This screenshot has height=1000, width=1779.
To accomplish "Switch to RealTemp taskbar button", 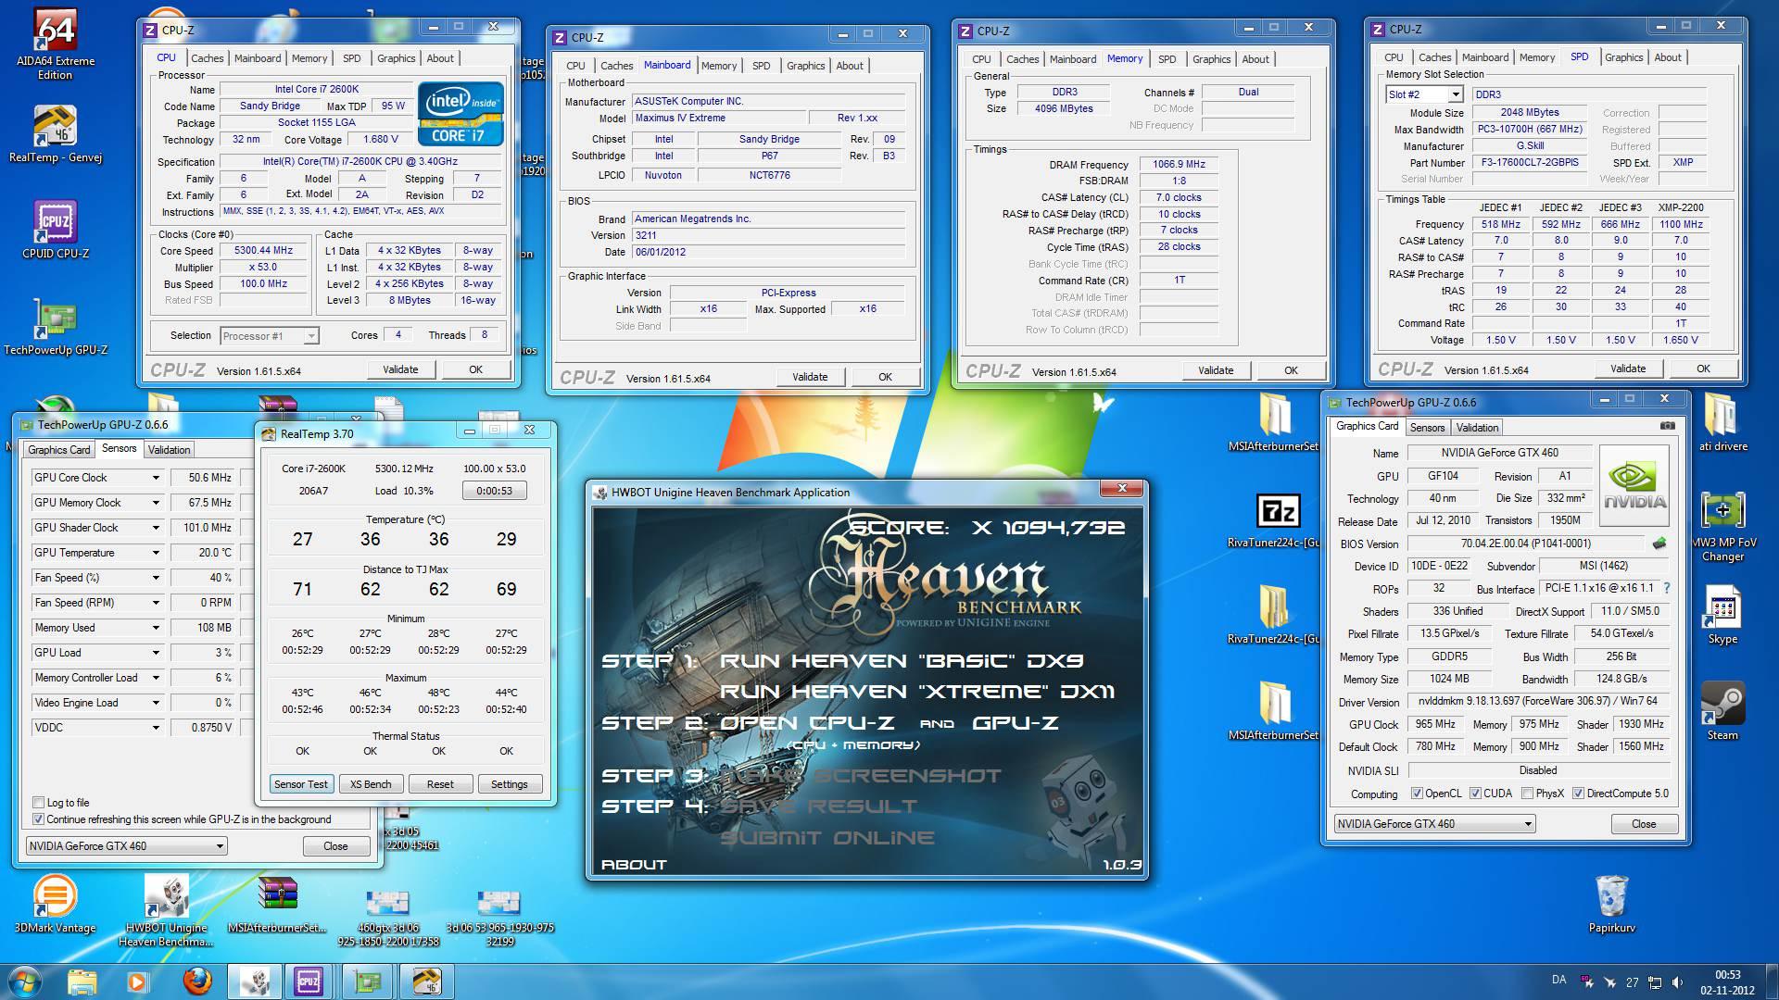I will coord(426,981).
